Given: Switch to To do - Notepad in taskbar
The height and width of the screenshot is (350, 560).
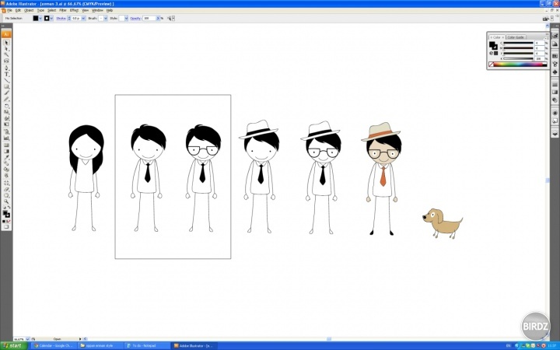Looking at the screenshot, I should tap(147, 345).
